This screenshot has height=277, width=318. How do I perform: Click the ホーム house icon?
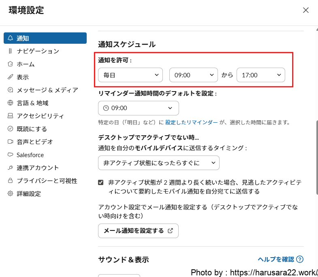11,64
